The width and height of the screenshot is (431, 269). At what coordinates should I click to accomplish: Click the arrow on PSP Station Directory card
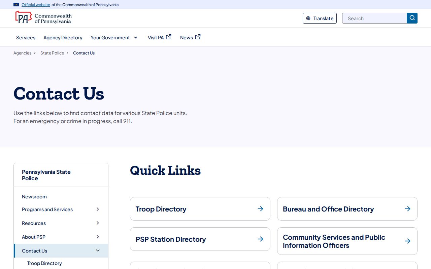260,239
